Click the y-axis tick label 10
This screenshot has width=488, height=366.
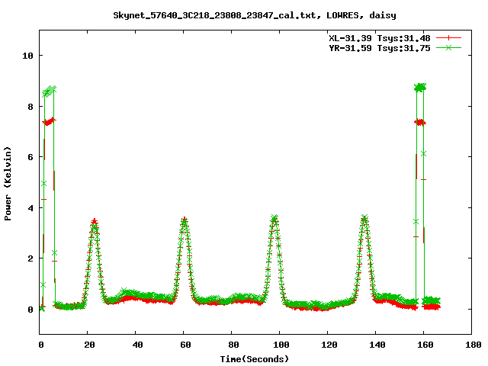point(27,56)
